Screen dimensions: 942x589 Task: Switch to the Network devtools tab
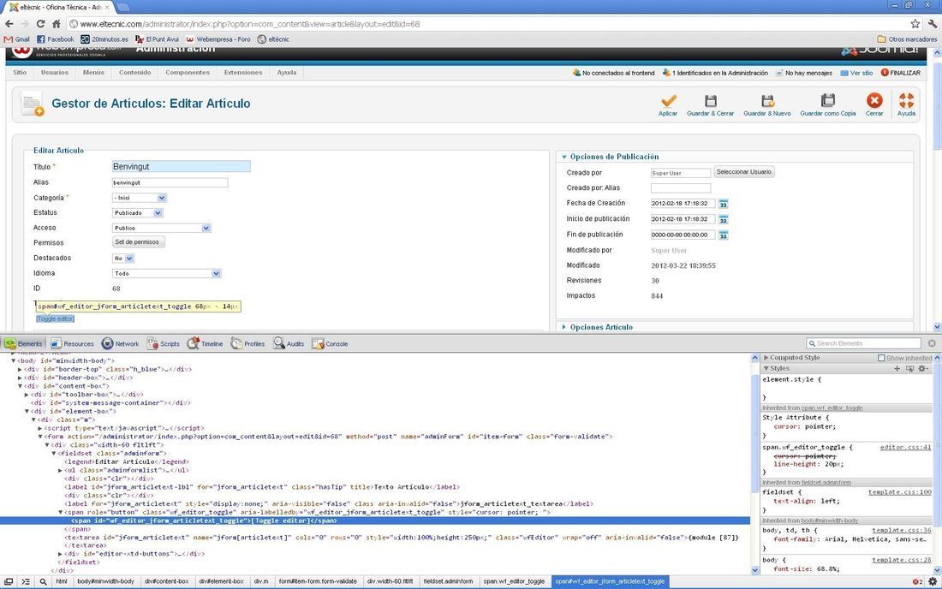click(120, 344)
